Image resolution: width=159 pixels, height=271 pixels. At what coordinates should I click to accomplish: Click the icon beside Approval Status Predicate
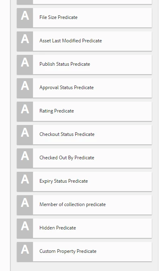25,88
